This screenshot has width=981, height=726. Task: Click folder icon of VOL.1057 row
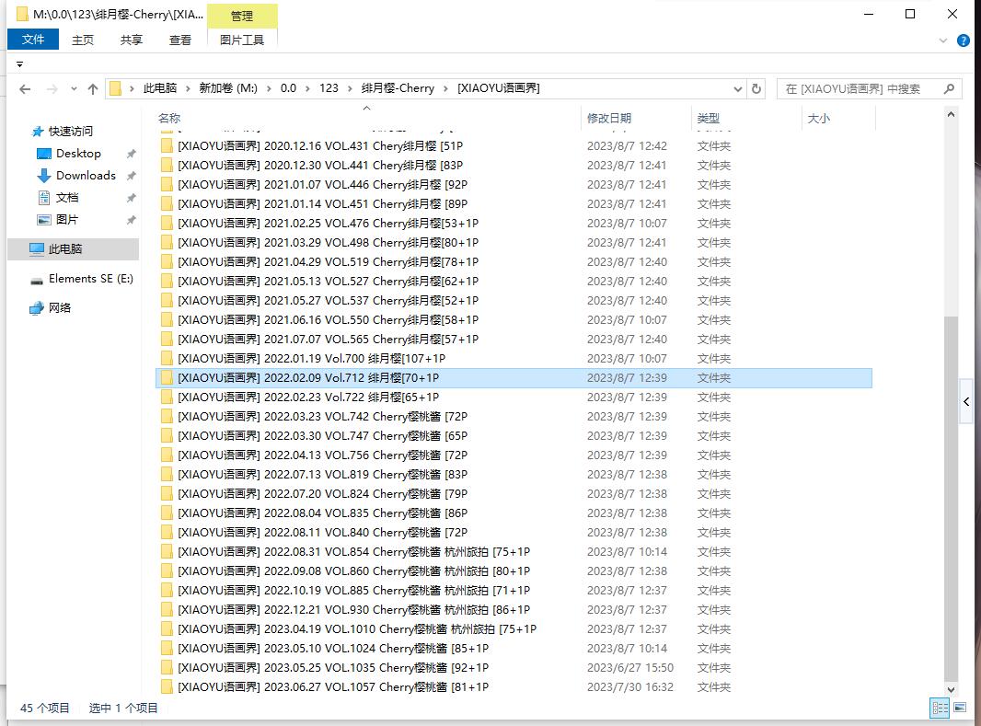coord(167,686)
